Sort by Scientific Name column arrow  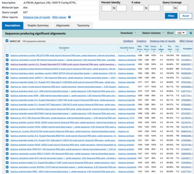click(x=127, y=50)
